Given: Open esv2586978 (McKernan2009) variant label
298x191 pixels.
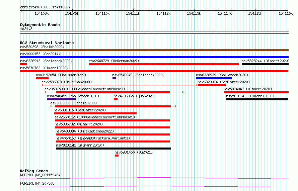Looking at the screenshot, I should 67,82.
